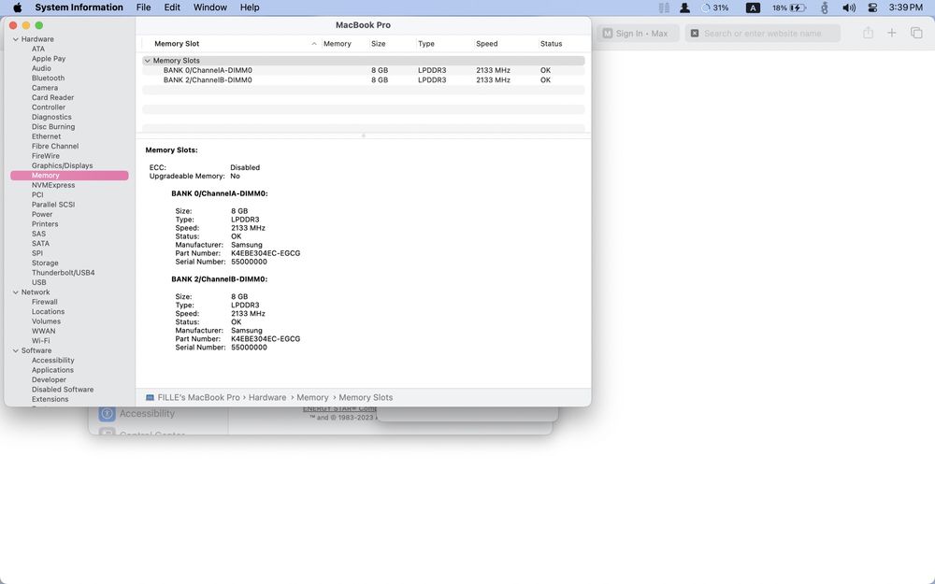This screenshot has width=935, height=584.
Task: Open the System Information app menu
Action: 79,7
